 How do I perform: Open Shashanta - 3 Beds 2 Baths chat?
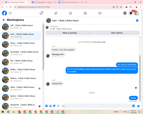click(21, 106)
